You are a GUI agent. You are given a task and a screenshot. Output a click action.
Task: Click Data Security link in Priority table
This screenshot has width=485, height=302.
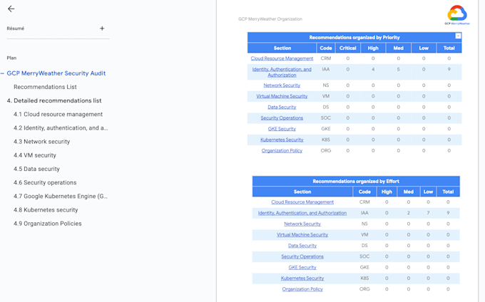click(282, 107)
